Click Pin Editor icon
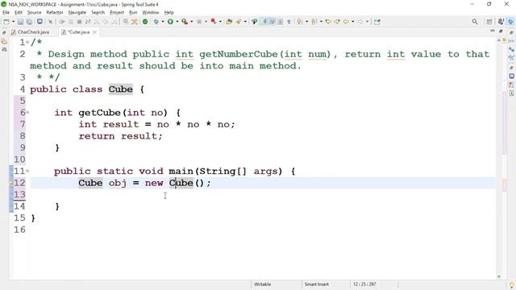516x290 pixels. (x=377, y=22)
